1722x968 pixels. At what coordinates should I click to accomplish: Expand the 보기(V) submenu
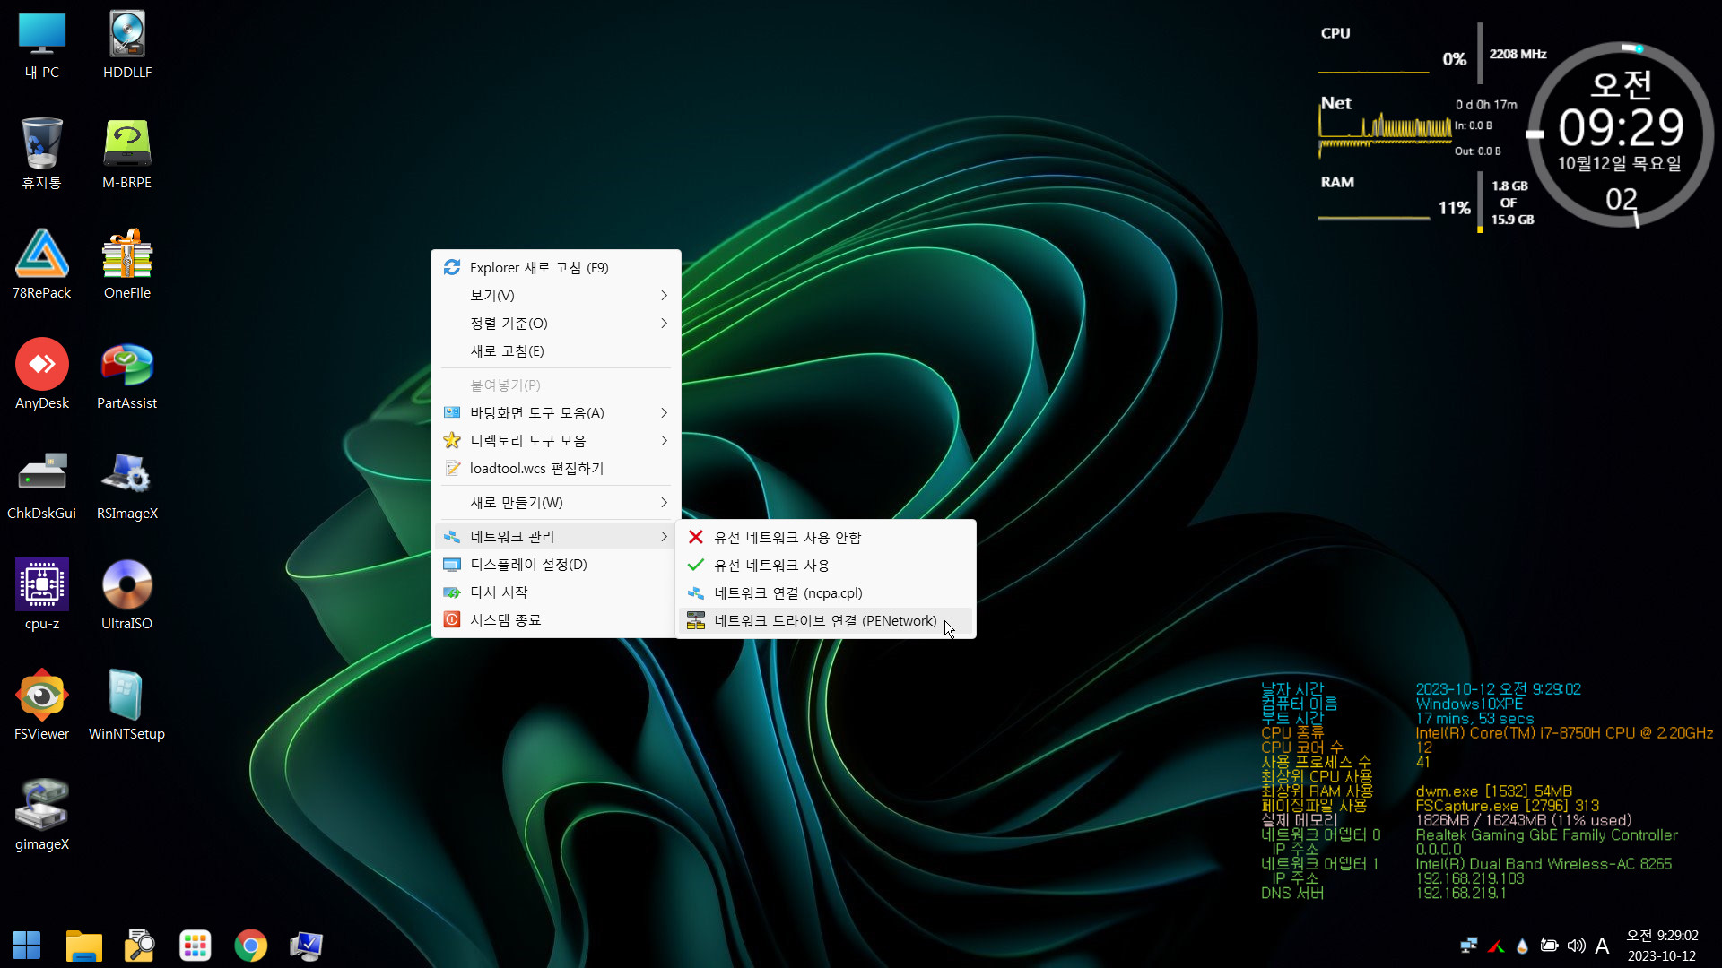point(556,296)
